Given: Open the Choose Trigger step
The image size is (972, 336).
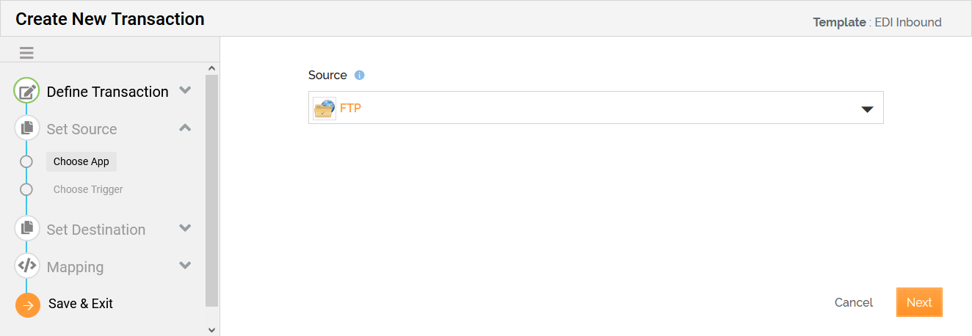Looking at the screenshot, I should pos(88,189).
